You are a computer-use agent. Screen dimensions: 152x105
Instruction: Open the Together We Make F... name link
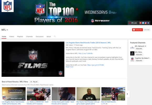(143, 58)
